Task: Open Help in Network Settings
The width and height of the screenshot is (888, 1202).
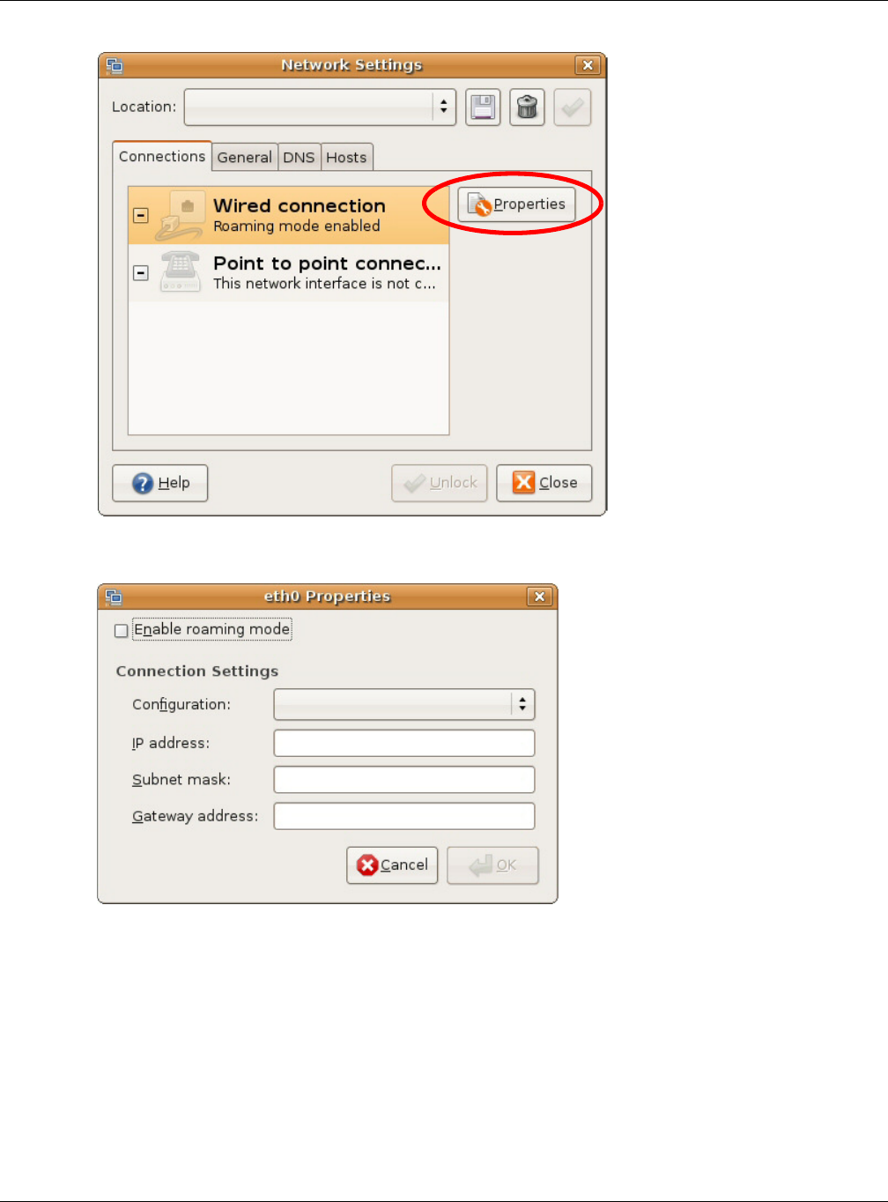Action: 160,483
